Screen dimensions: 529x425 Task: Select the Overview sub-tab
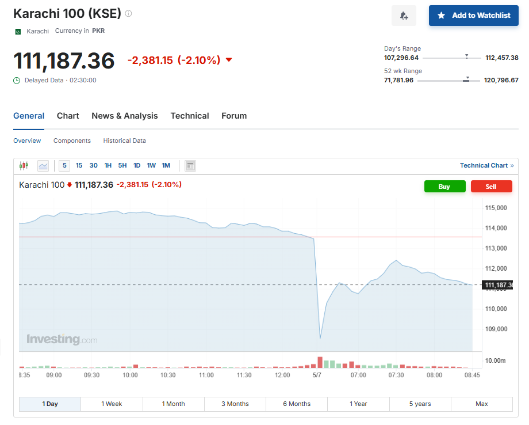pos(27,141)
